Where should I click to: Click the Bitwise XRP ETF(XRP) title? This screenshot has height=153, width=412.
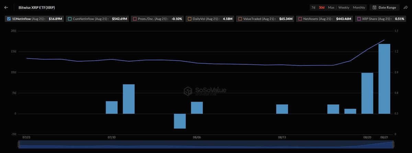click(36, 7)
